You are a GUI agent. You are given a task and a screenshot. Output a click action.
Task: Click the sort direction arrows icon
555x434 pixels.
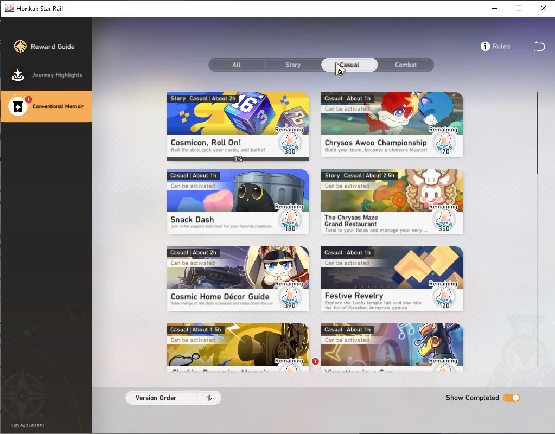(x=209, y=398)
